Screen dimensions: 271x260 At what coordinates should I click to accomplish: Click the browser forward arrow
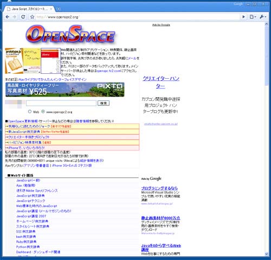coord(15,17)
